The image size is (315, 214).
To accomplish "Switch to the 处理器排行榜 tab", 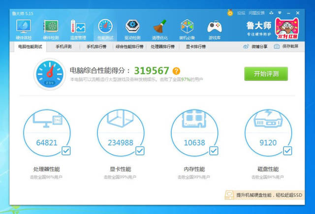I will tap(163, 47).
